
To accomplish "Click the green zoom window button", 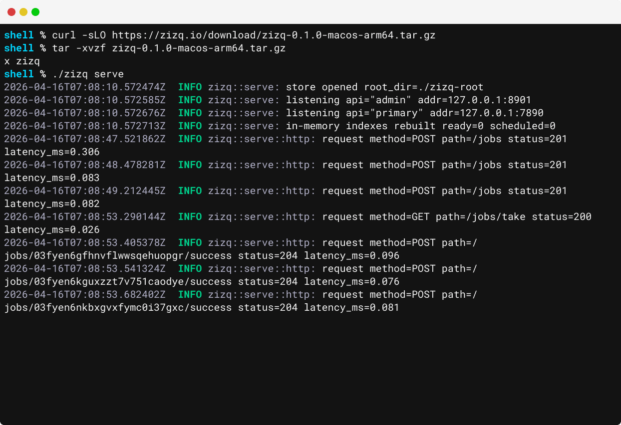I will [x=35, y=12].
